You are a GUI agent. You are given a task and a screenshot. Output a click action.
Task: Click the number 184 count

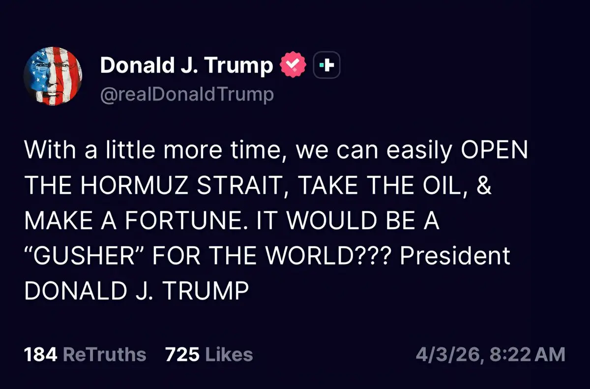pyautogui.click(x=41, y=354)
